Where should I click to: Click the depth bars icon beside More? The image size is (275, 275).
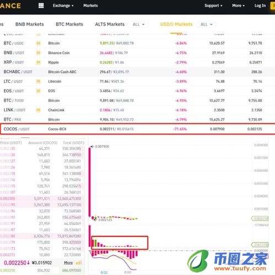79,263
